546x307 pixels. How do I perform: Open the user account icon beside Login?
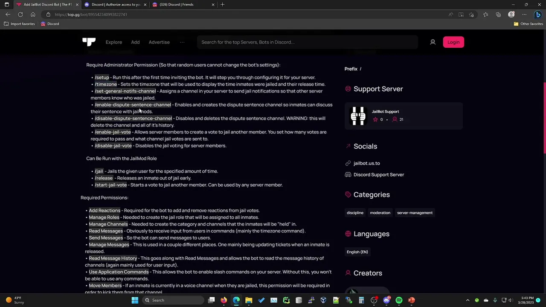point(433,42)
